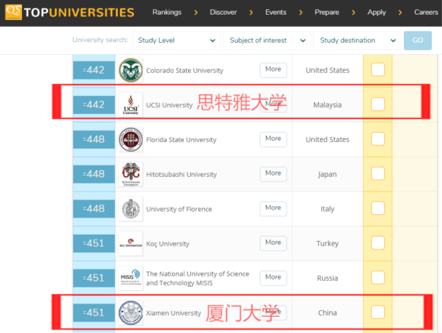
Task: Expand chevron next to Apply menu
Action: pyautogui.click(x=400, y=13)
